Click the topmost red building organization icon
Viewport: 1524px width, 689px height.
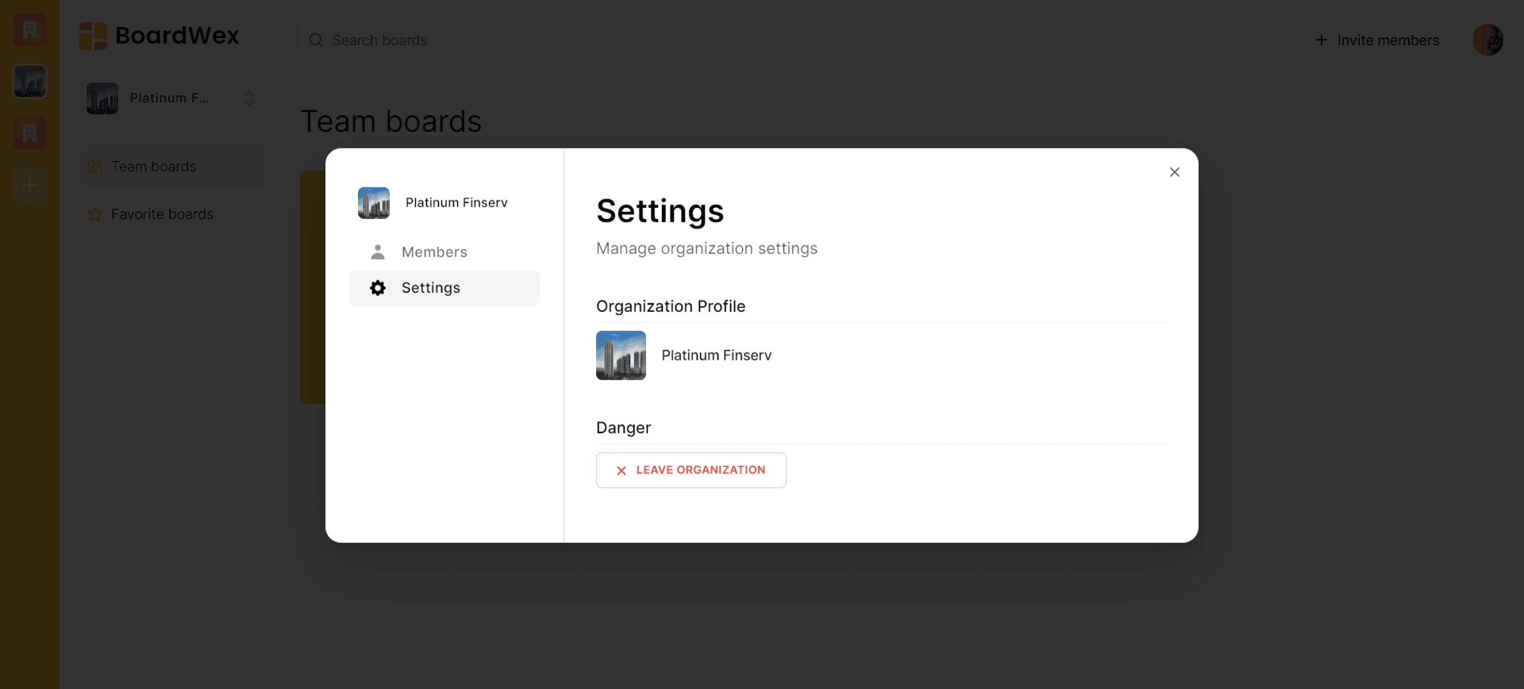[29, 30]
